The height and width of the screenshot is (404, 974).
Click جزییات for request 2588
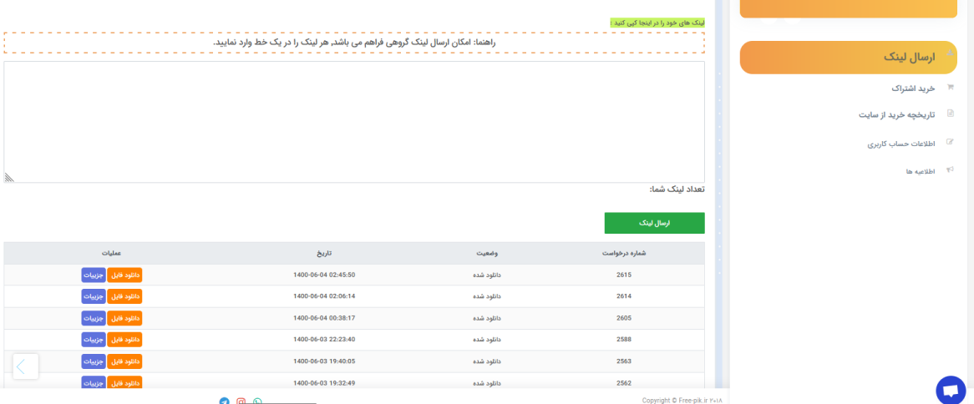pyautogui.click(x=94, y=340)
